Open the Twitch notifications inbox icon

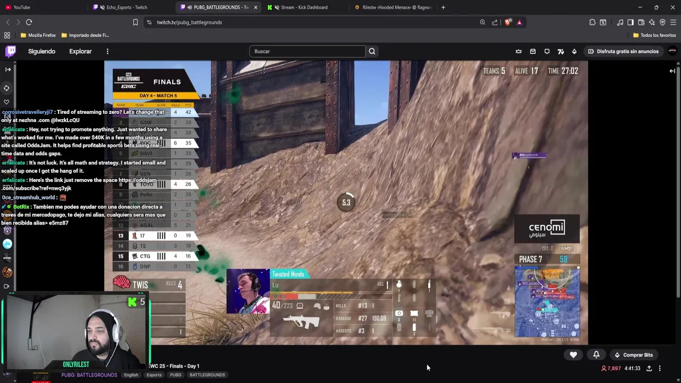533,51
